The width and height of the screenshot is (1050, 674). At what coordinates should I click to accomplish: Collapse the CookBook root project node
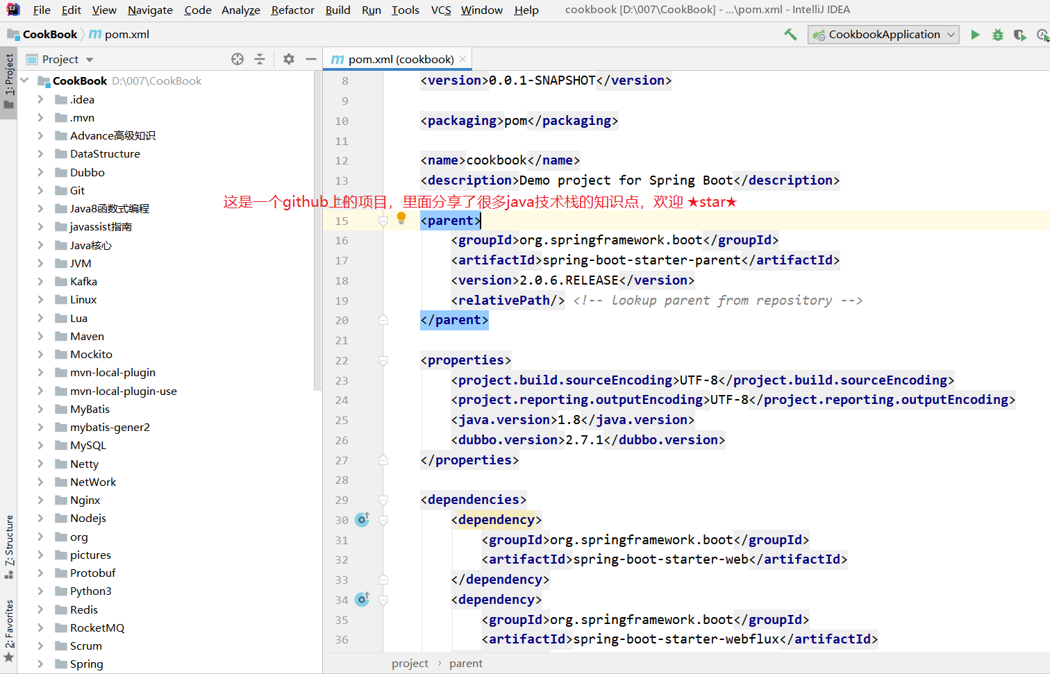coord(25,81)
